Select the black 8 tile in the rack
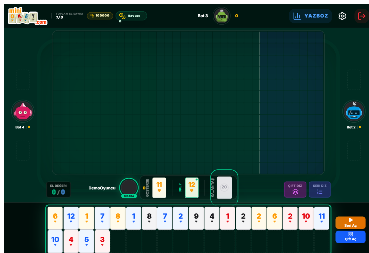 coord(149,218)
